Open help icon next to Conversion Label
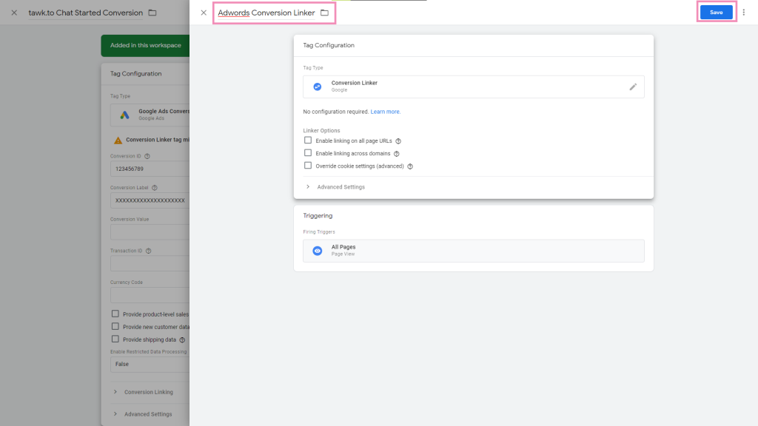Image resolution: width=758 pixels, height=426 pixels. 155,187
